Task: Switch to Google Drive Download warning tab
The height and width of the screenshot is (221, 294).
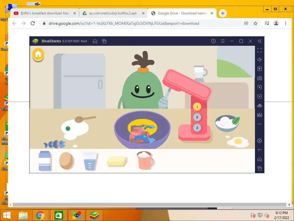Action: tap(182, 13)
